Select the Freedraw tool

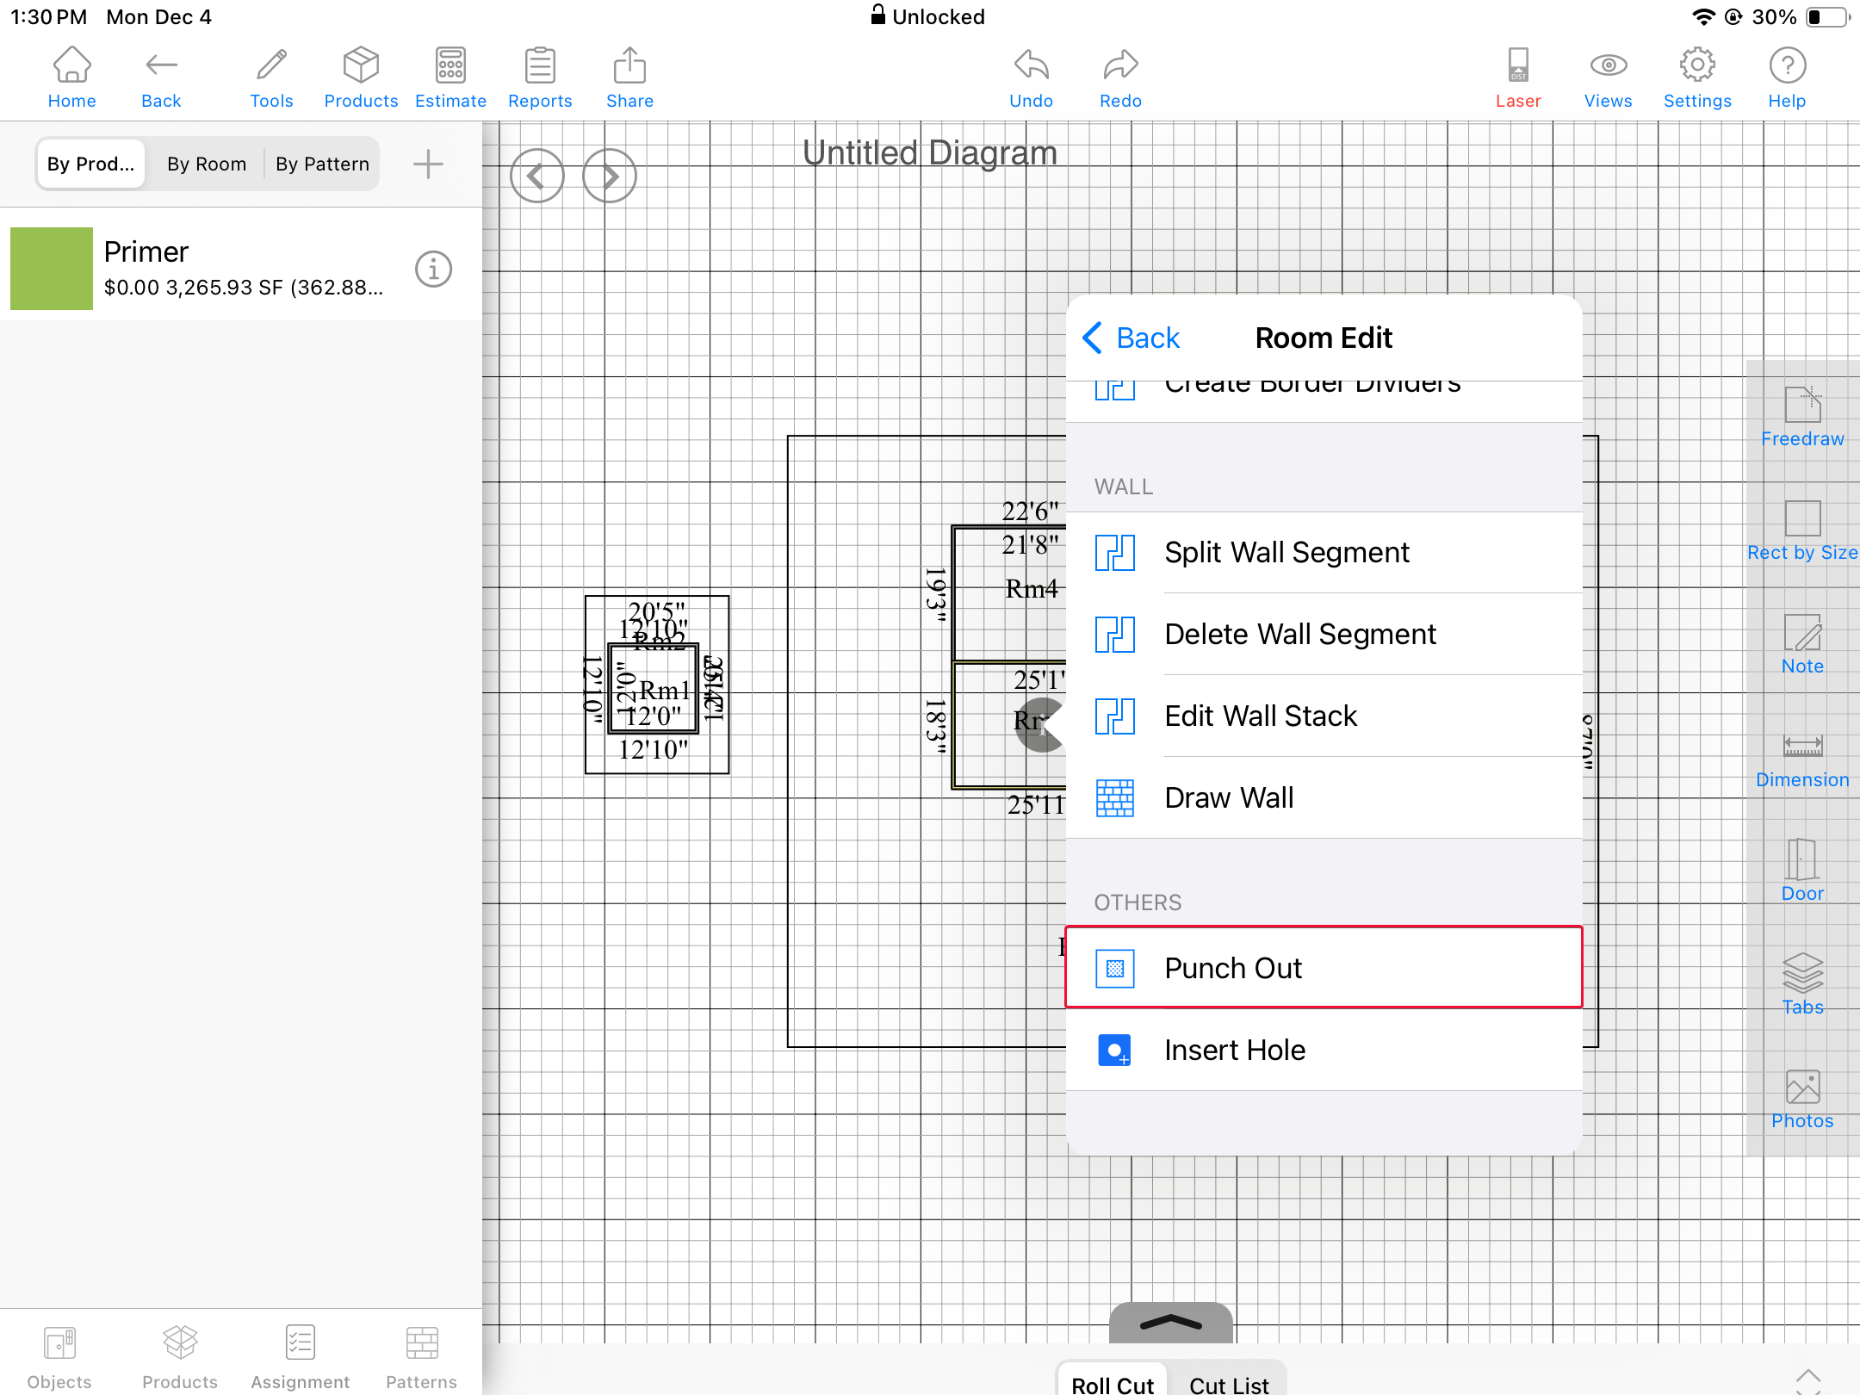(1801, 417)
